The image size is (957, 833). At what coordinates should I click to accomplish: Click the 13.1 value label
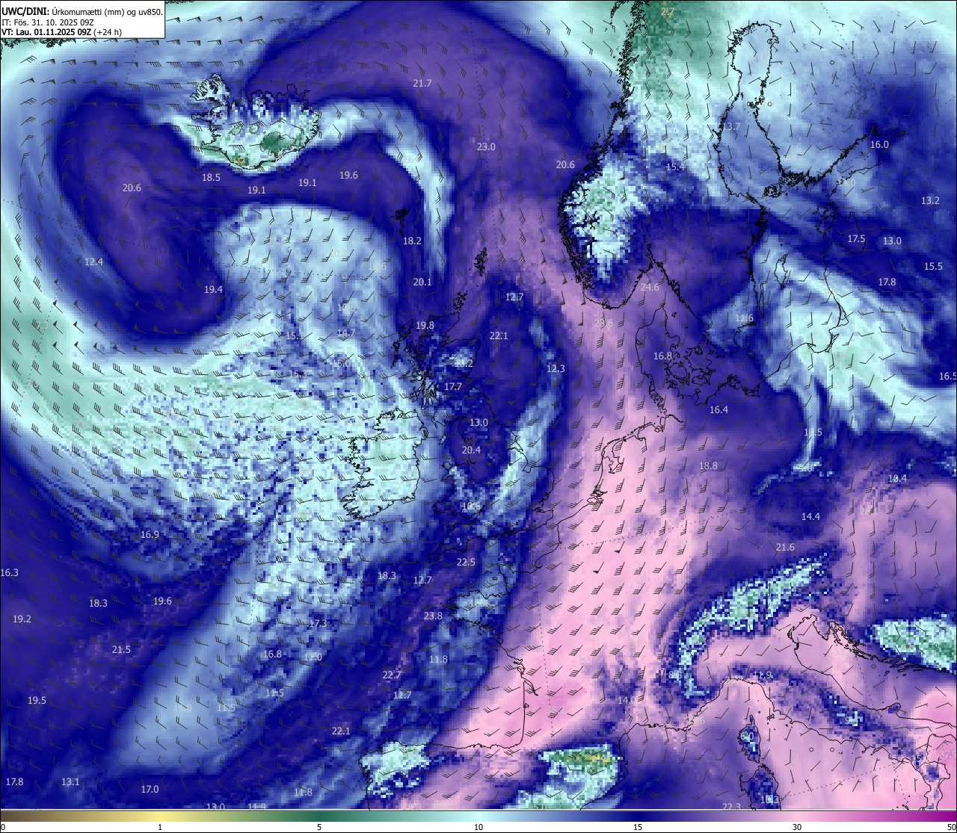click(x=70, y=781)
